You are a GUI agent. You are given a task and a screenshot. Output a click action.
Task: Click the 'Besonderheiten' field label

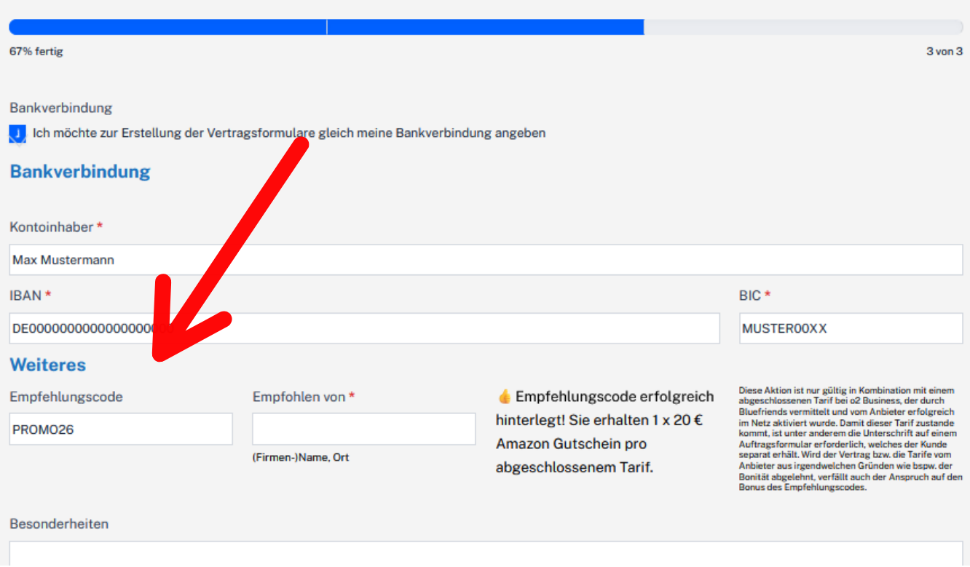point(59,524)
